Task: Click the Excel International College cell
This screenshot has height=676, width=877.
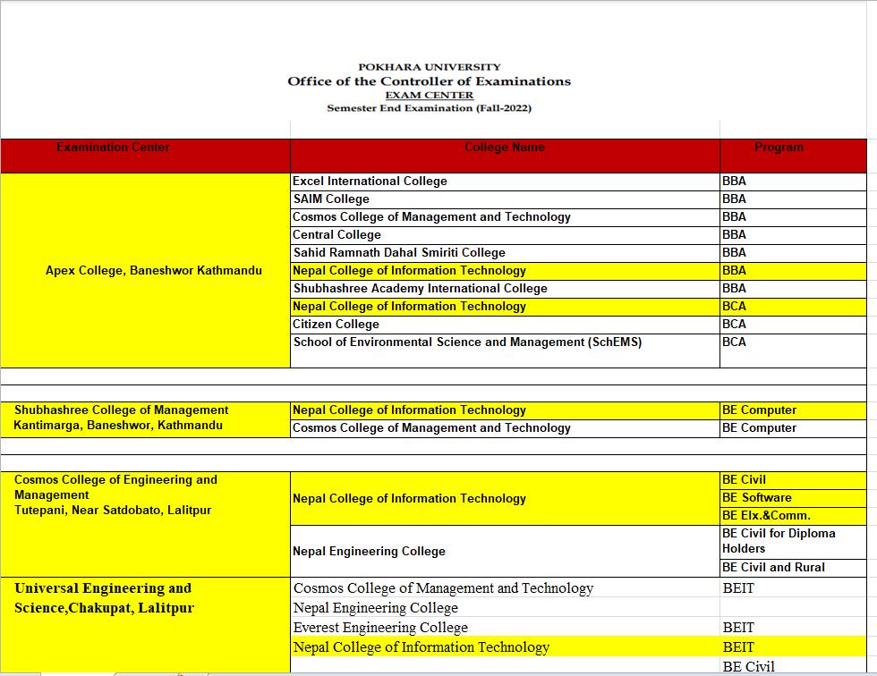Action: click(369, 181)
